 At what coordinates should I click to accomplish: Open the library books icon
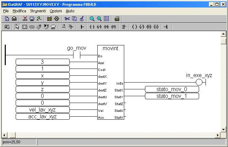(49, 19)
